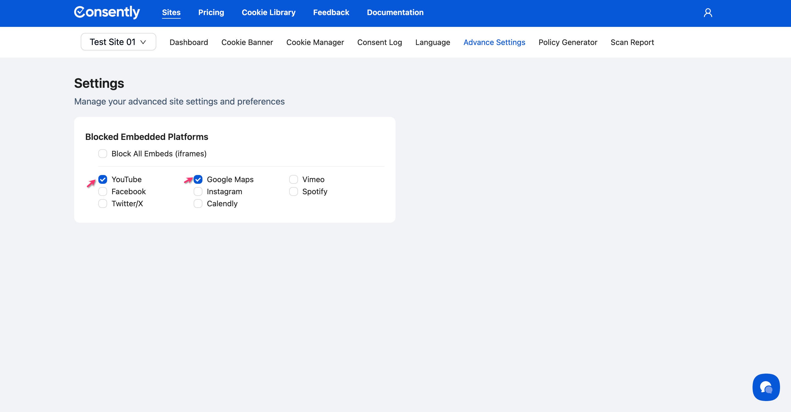Expand the Test Site 01 dropdown
Screen dimensions: 791x412
coord(118,42)
